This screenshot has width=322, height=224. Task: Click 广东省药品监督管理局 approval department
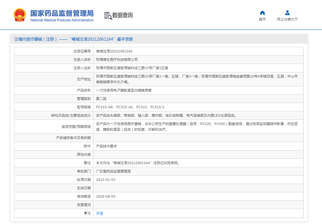(113, 171)
